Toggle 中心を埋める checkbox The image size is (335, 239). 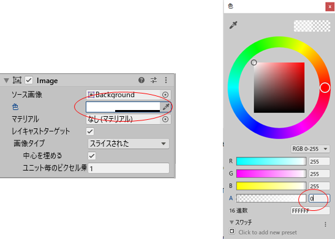tap(92, 156)
